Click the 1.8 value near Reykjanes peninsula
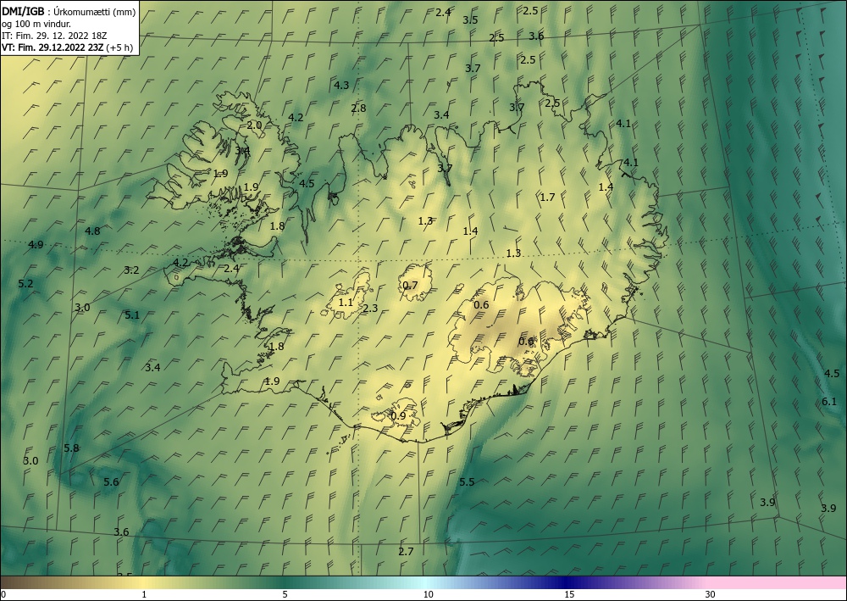 277,347
